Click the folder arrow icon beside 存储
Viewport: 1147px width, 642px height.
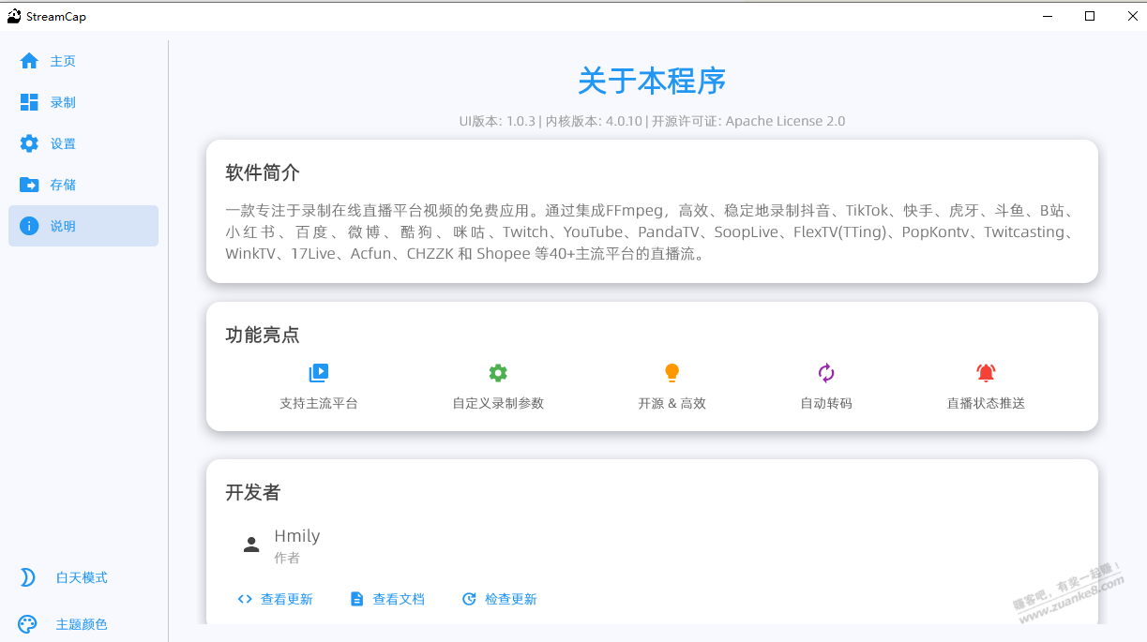[x=29, y=185]
